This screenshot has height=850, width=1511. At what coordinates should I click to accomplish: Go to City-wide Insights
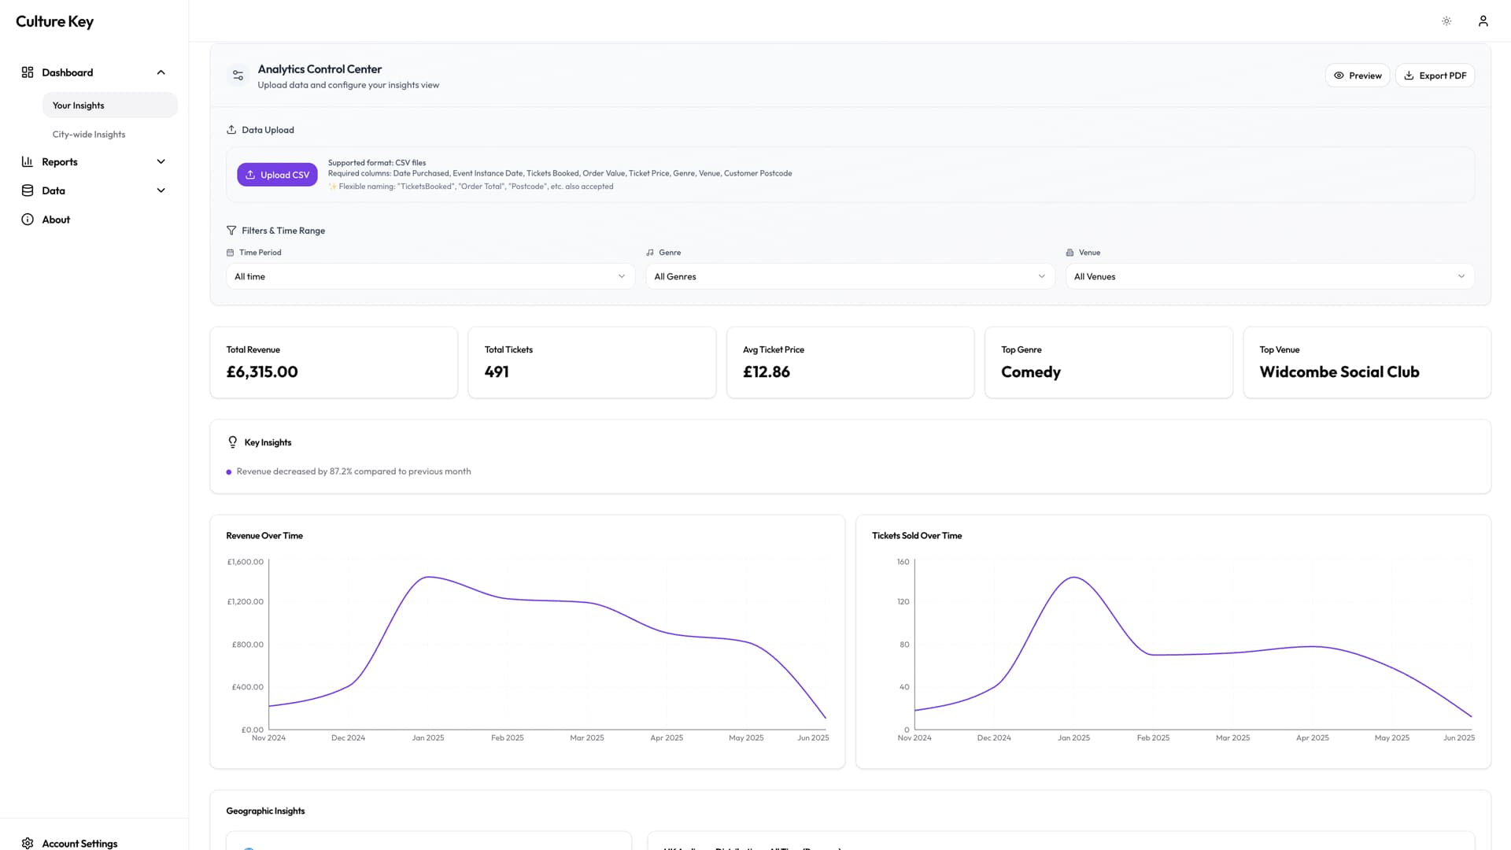coord(89,135)
